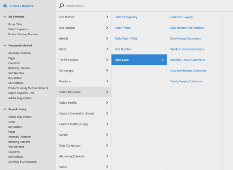
Task: Click the Visitor Retention chevron arrow
Action: pos(107,92)
